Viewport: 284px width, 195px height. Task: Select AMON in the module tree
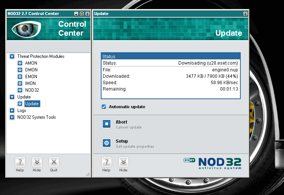coord(31,63)
